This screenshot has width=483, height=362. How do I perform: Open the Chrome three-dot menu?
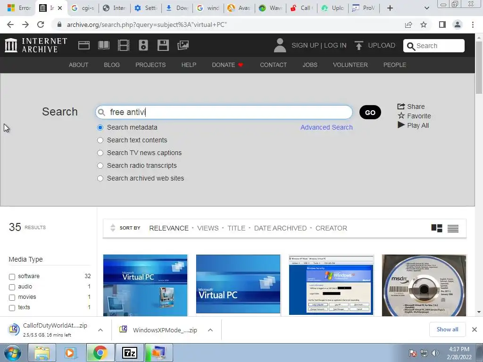pyautogui.click(x=473, y=25)
